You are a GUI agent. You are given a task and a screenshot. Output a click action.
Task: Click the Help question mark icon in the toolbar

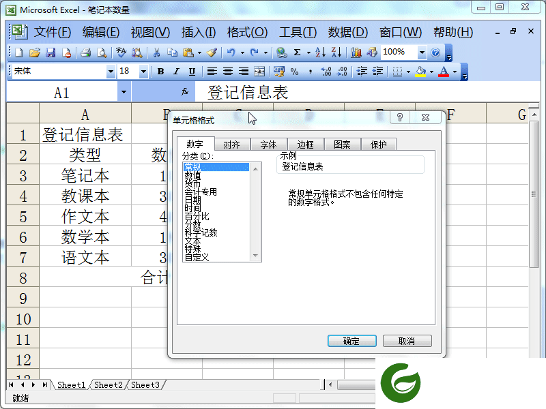pos(435,52)
